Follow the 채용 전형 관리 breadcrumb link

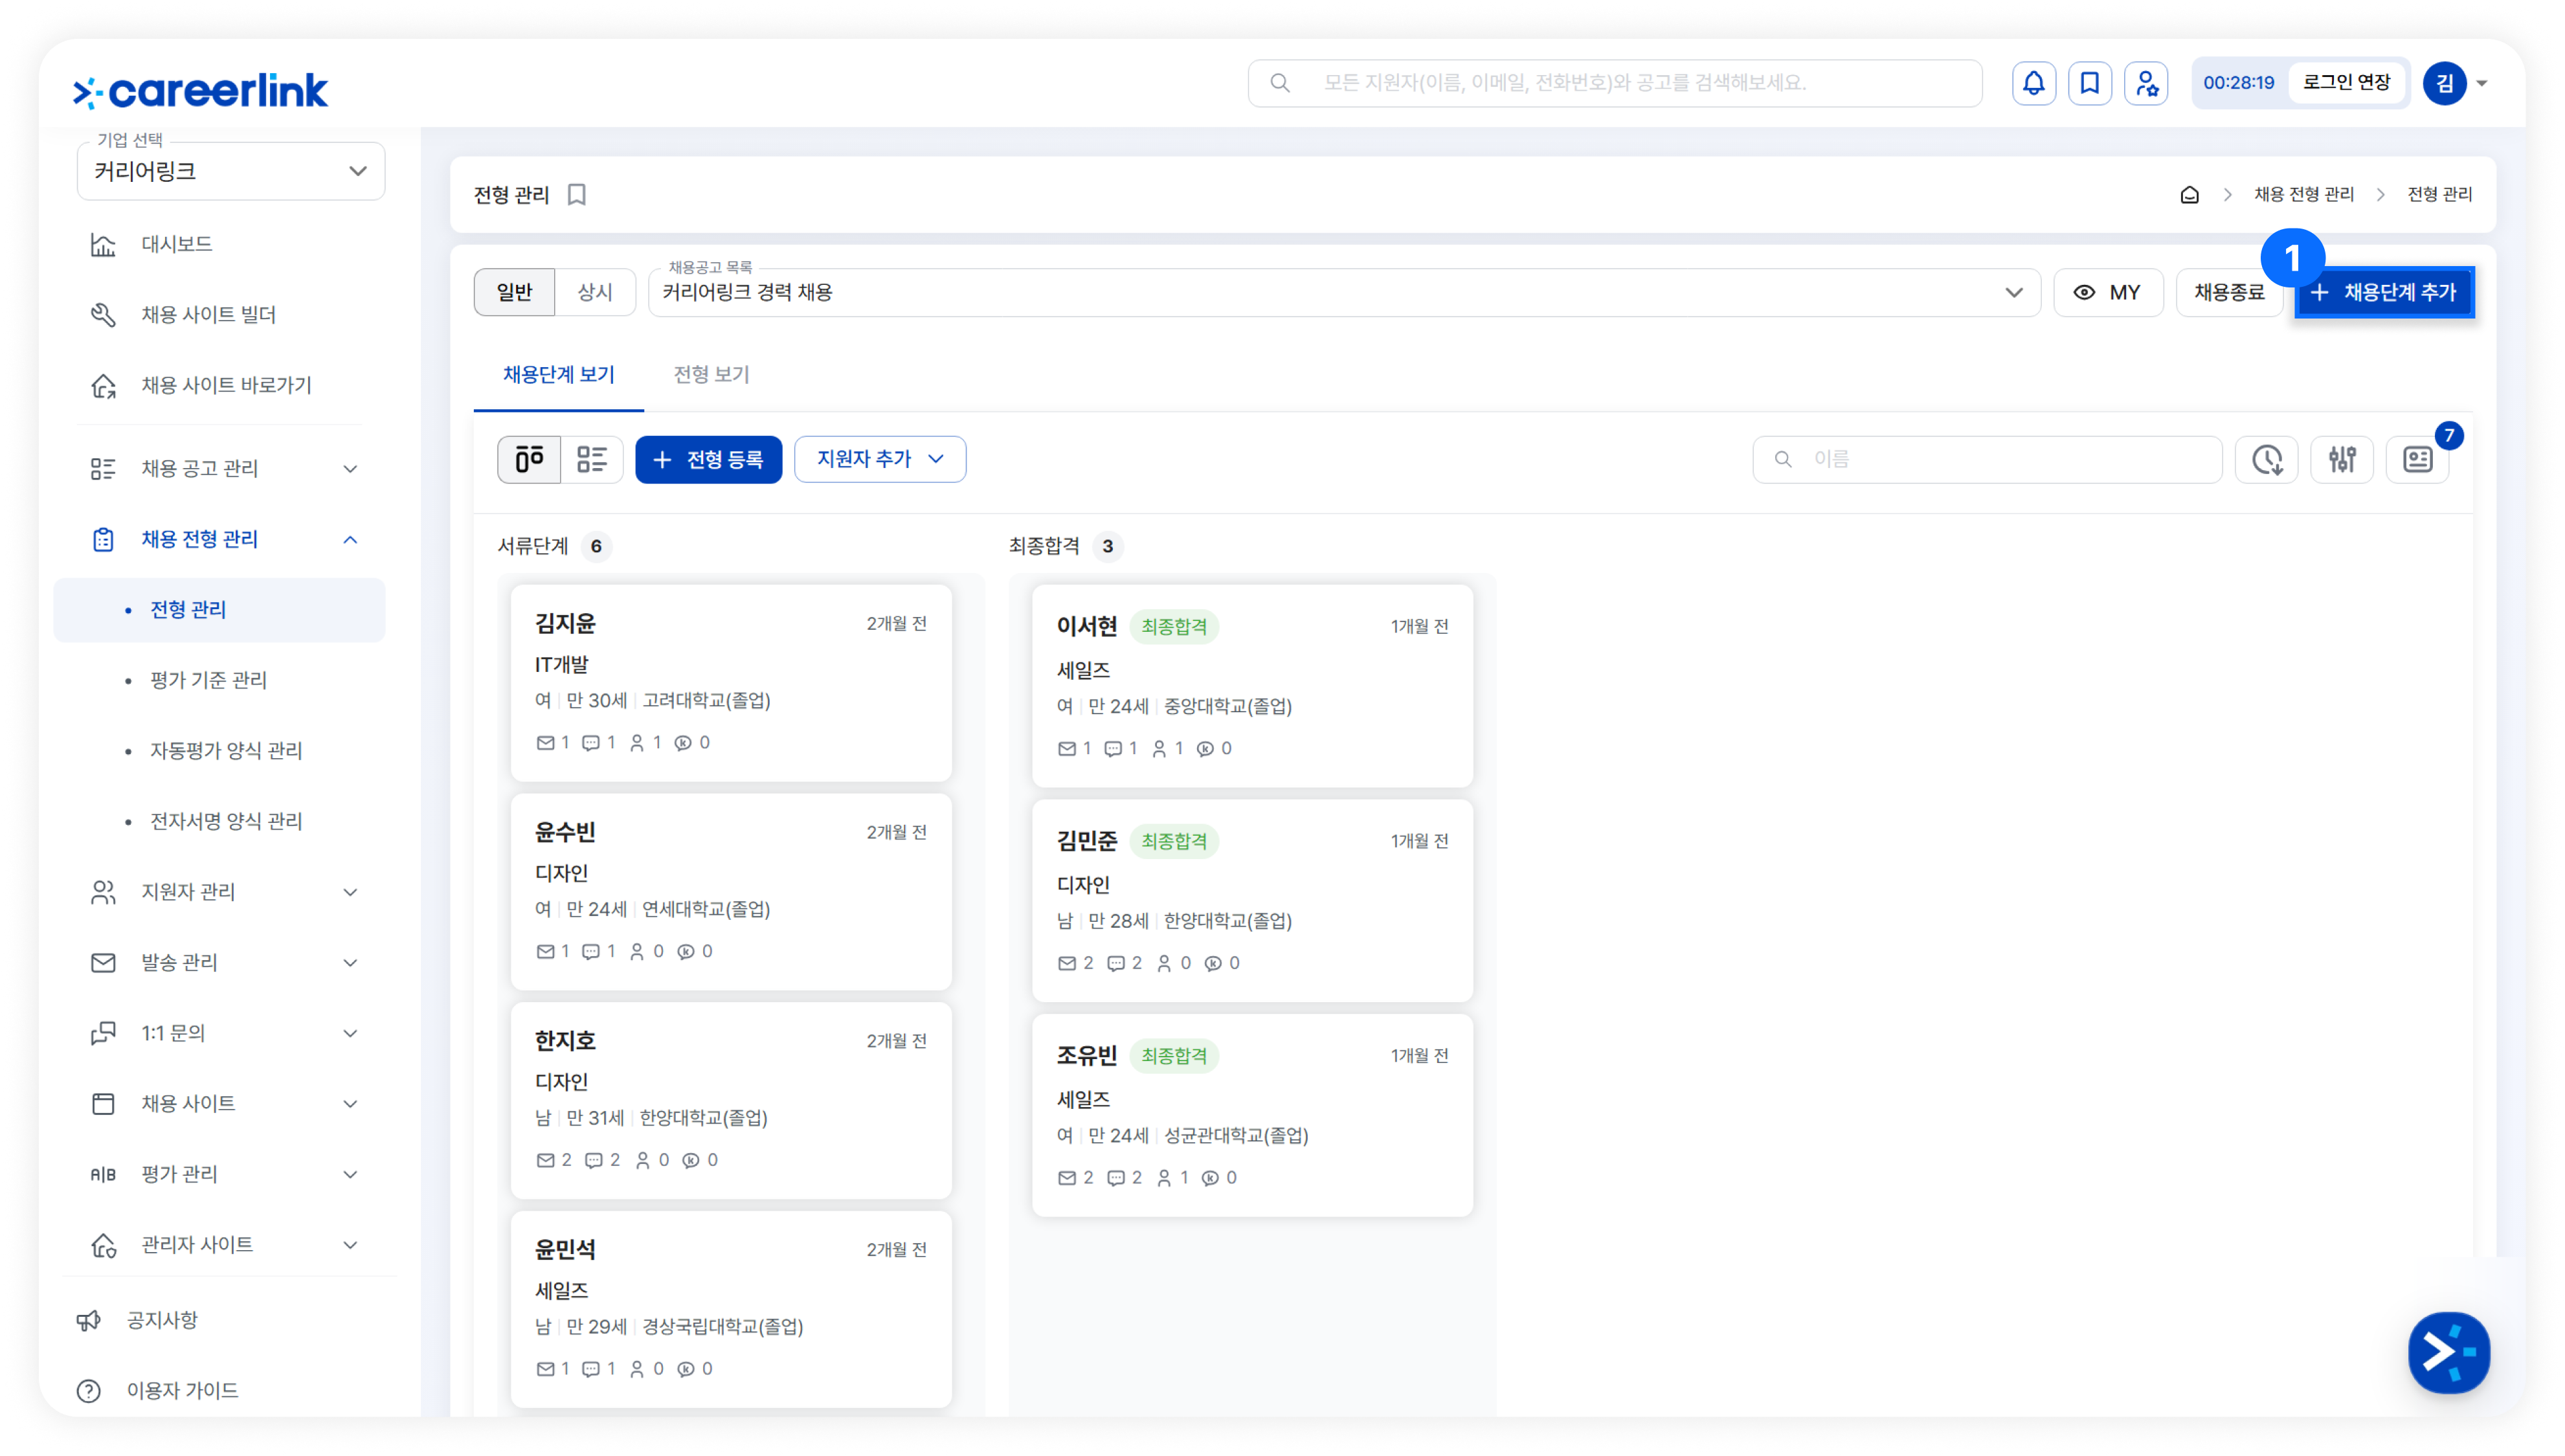point(2303,194)
